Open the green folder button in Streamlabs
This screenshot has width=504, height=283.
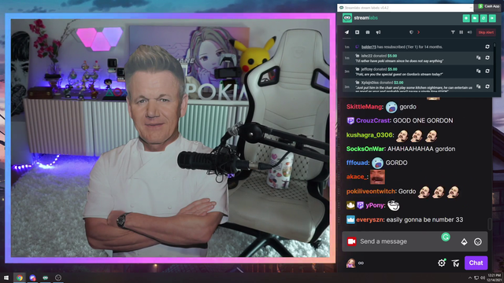[x=475, y=18]
